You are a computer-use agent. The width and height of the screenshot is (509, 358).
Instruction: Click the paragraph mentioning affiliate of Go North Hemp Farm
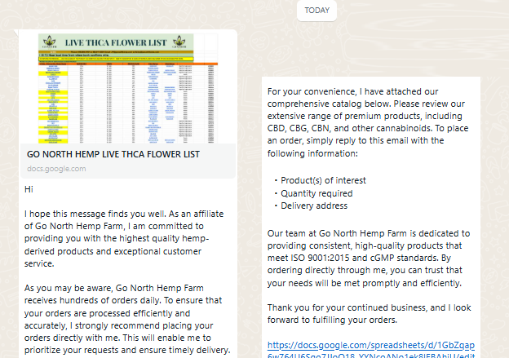124,239
